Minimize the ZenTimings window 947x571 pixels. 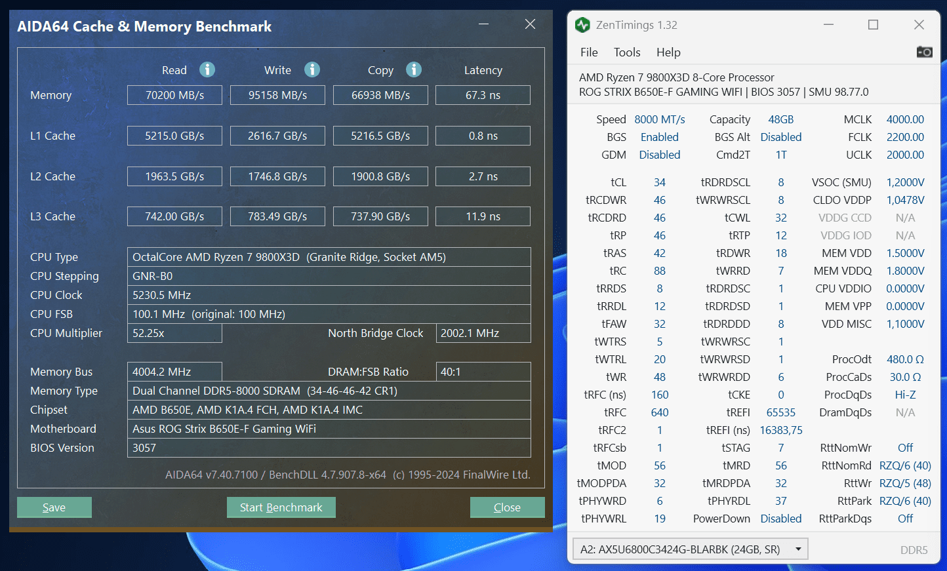(828, 25)
